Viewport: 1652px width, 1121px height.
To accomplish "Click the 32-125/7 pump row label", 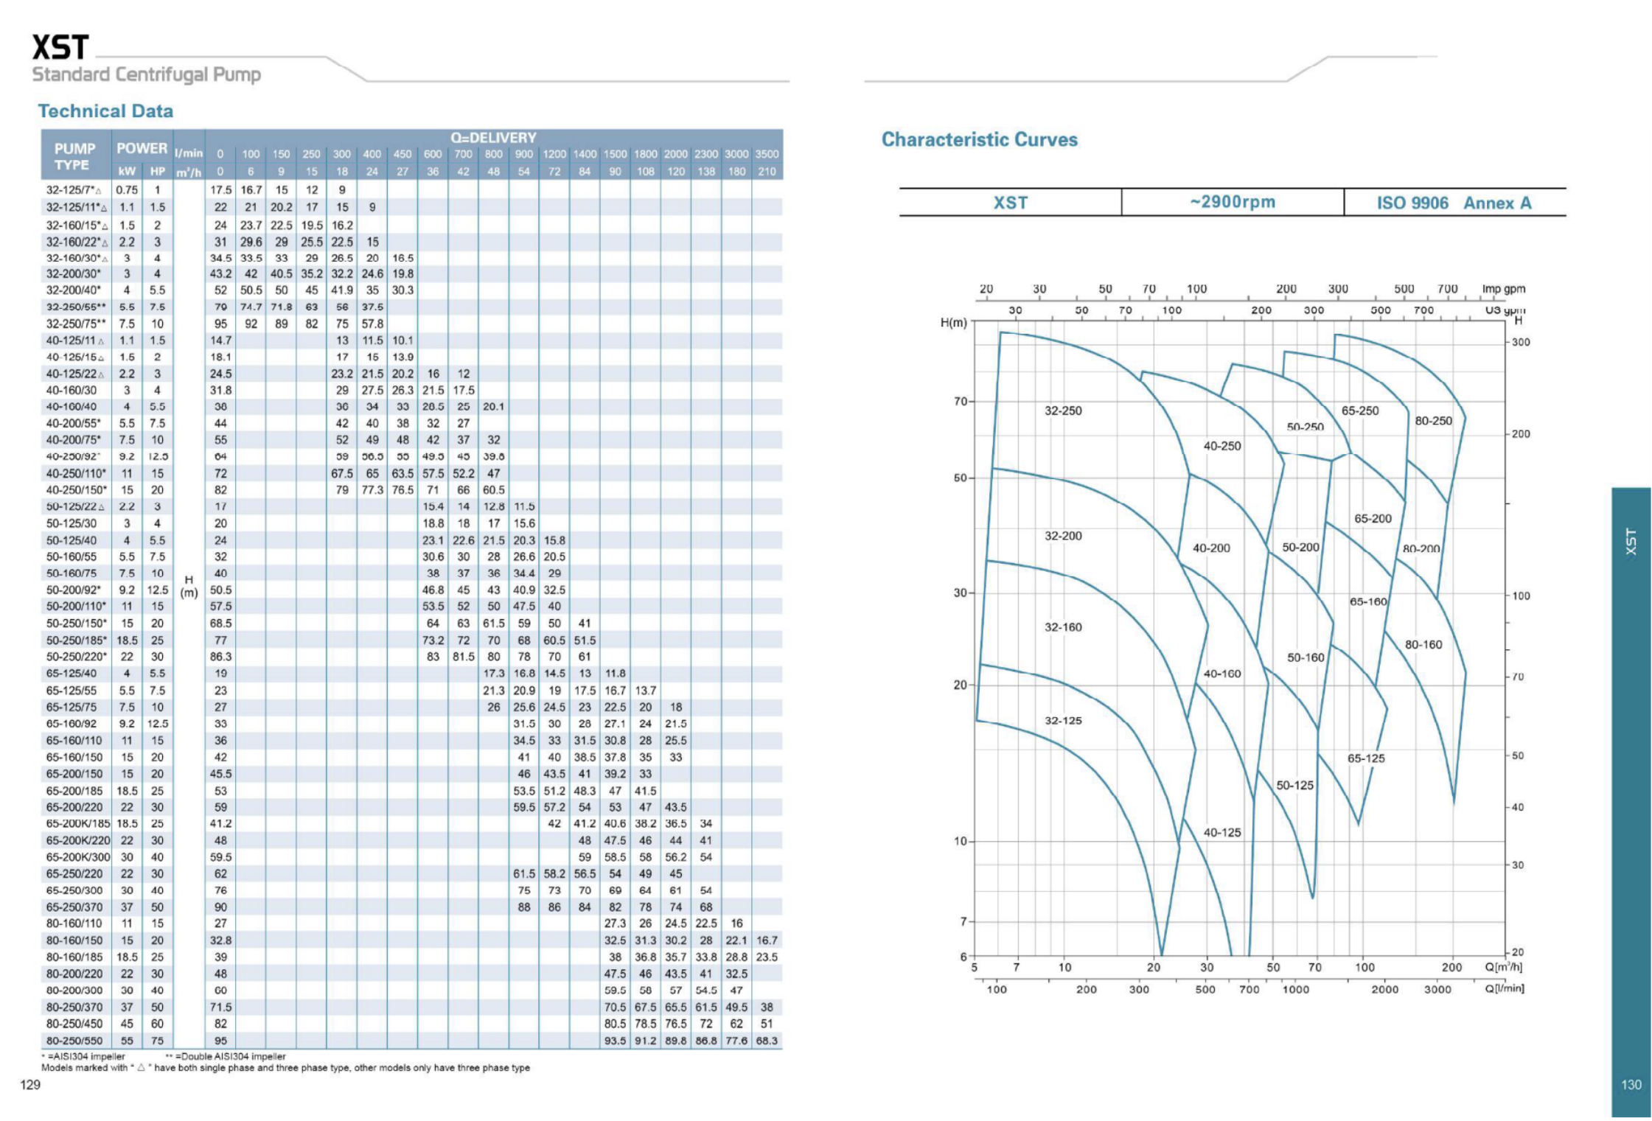I will 74,190.
